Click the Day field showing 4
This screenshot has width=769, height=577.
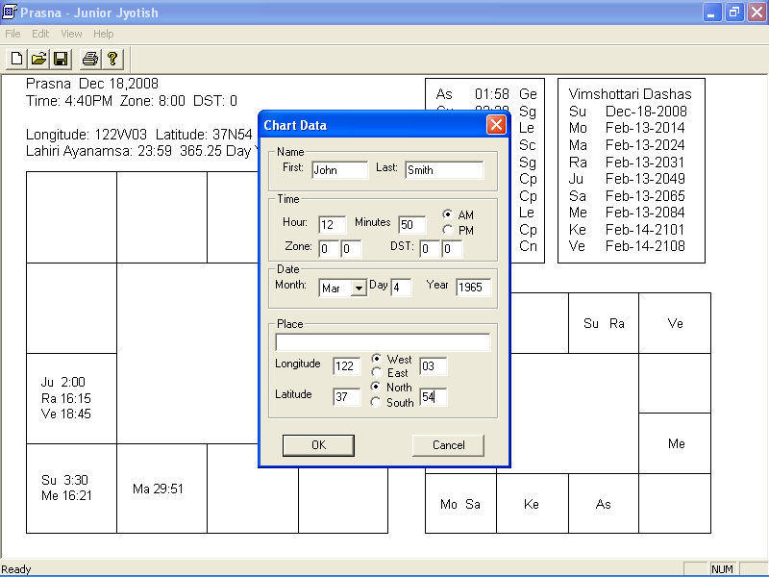tap(401, 288)
